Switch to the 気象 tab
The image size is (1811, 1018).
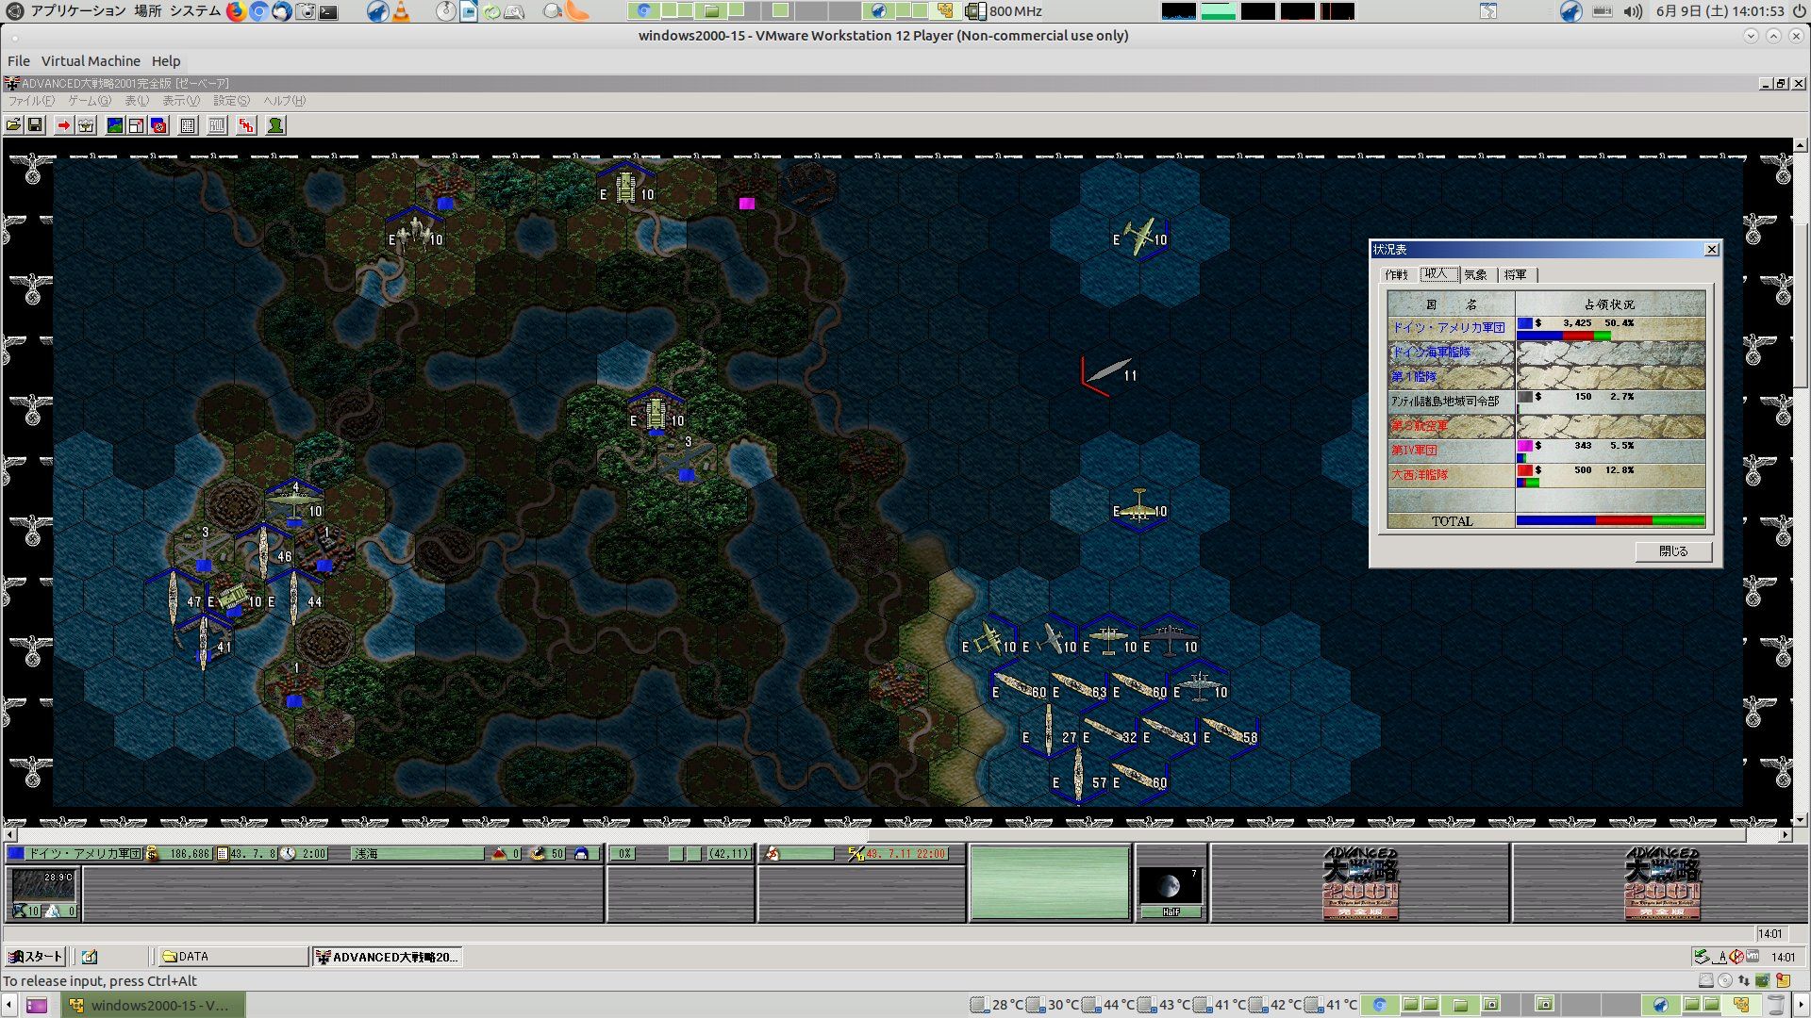1475,274
